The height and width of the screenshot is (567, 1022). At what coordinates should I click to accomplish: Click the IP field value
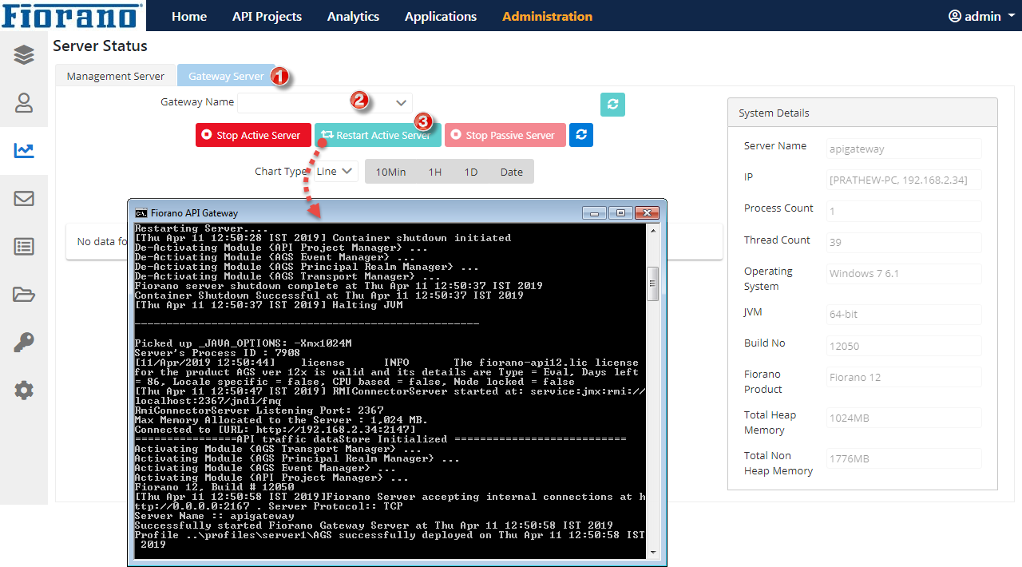click(x=904, y=180)
